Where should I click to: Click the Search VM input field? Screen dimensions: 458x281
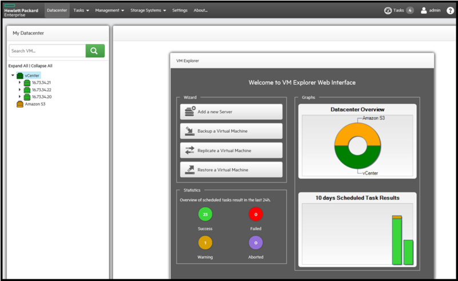click(x=47, y=51)
